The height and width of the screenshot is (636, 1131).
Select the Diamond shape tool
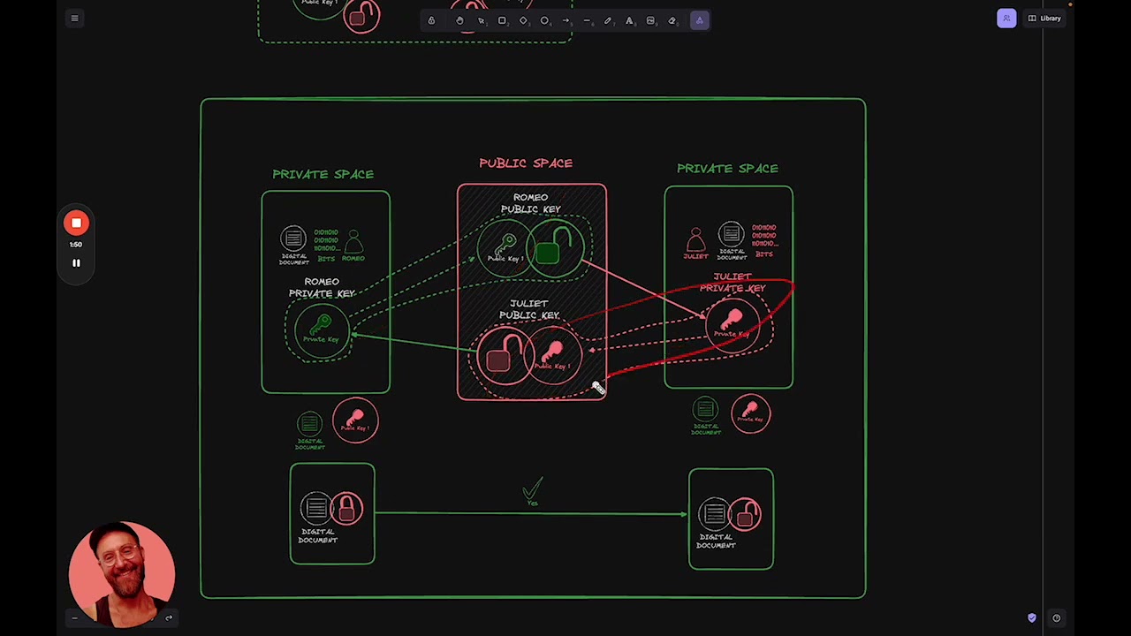pyautogui.click(x=523, y=20)
